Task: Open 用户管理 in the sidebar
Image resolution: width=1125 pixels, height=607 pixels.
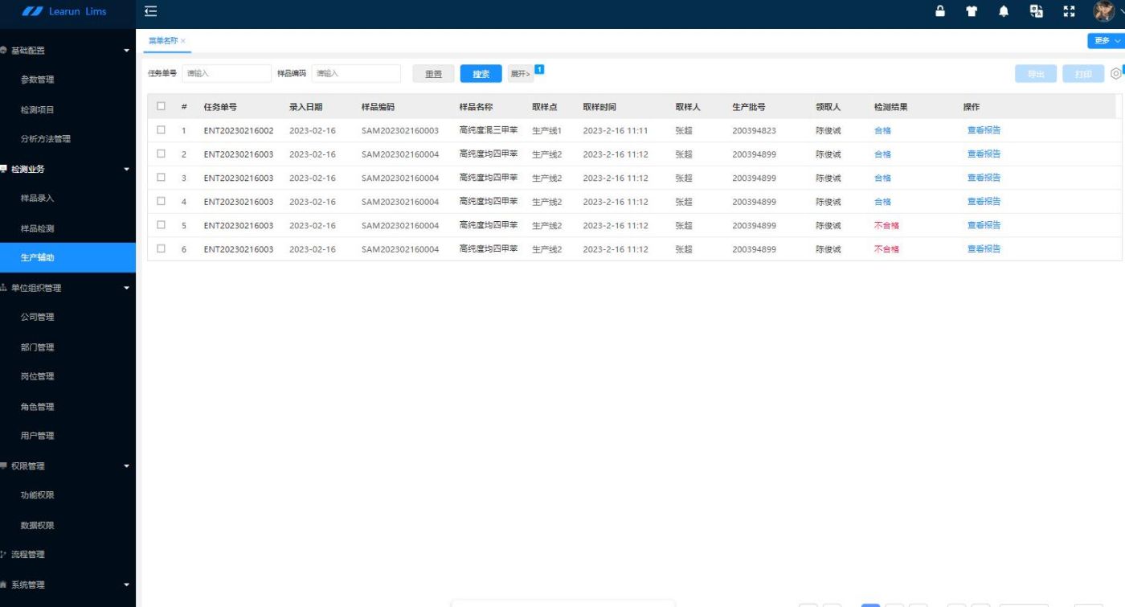Action: pyautogui.click(x=37, y=436)
